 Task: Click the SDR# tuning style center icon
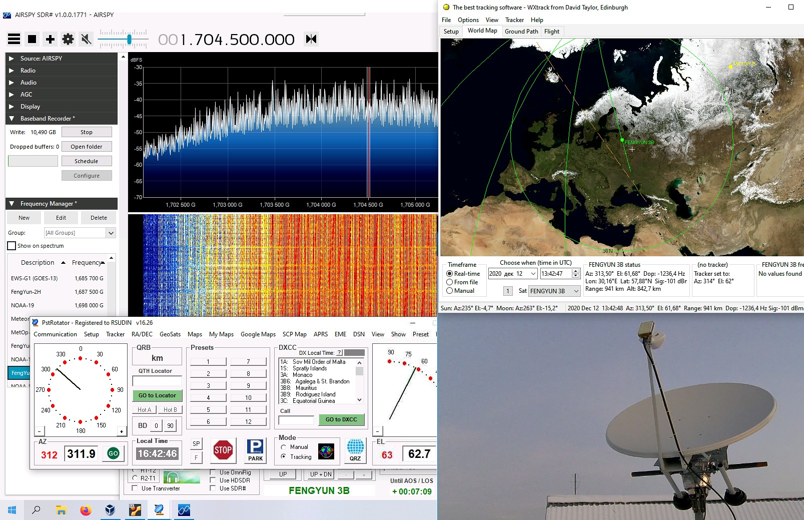click(x=311, y=39)
